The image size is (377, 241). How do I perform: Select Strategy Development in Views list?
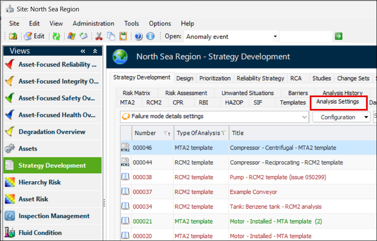point(52,165)
